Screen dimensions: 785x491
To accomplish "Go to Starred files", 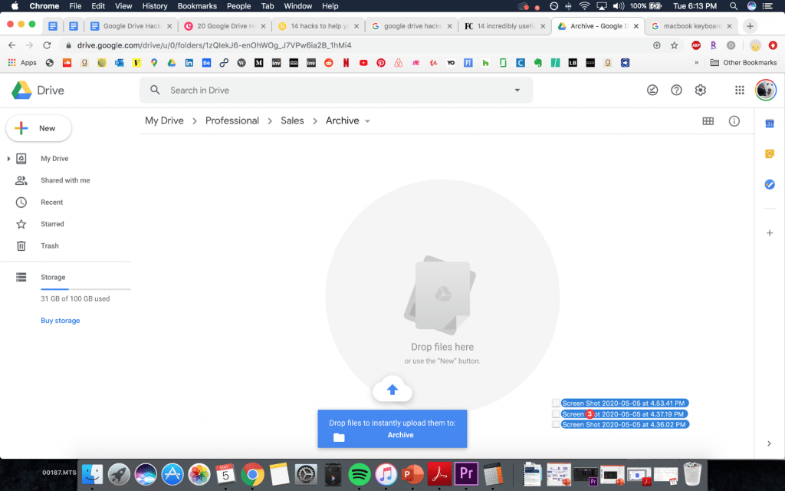I will tap(52, 224).
